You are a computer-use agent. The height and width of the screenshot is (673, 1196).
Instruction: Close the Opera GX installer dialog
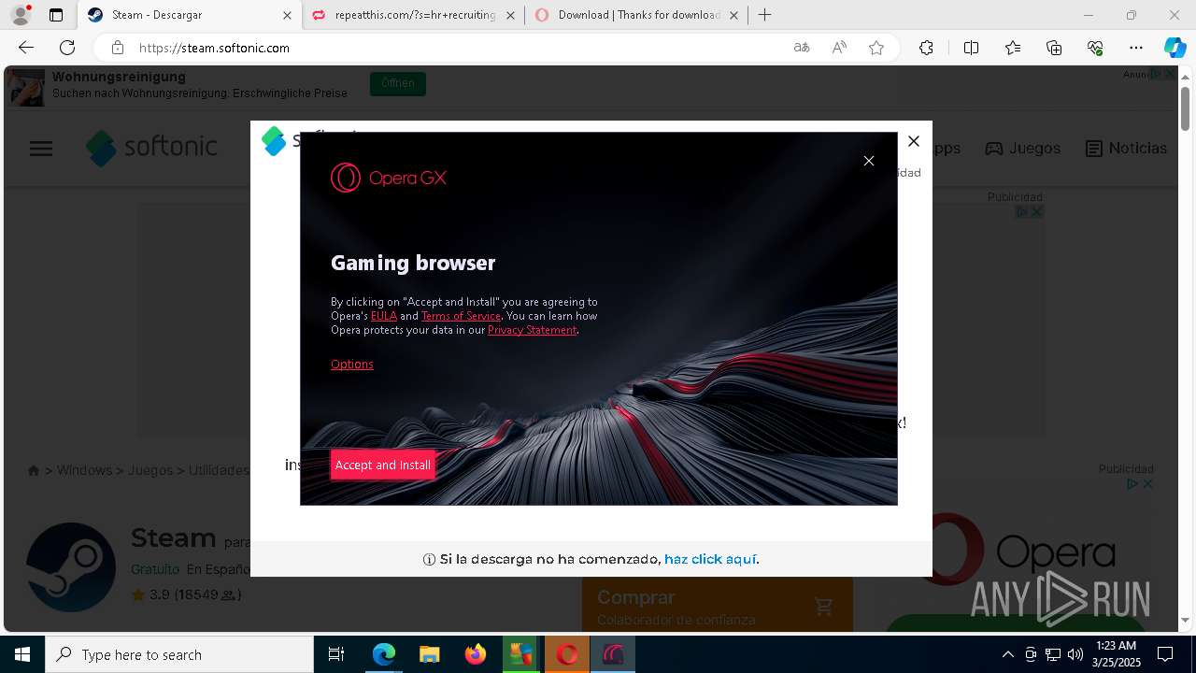[869, 161]
